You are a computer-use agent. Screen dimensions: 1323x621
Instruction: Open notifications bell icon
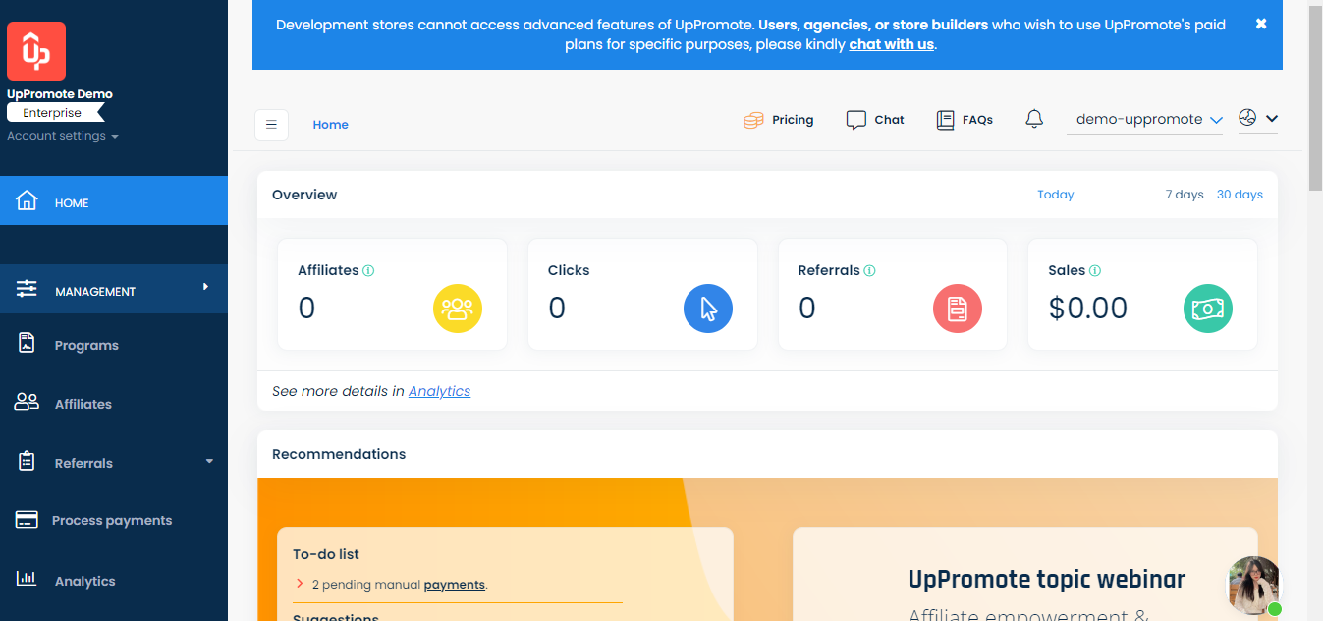click(1034, 119)
